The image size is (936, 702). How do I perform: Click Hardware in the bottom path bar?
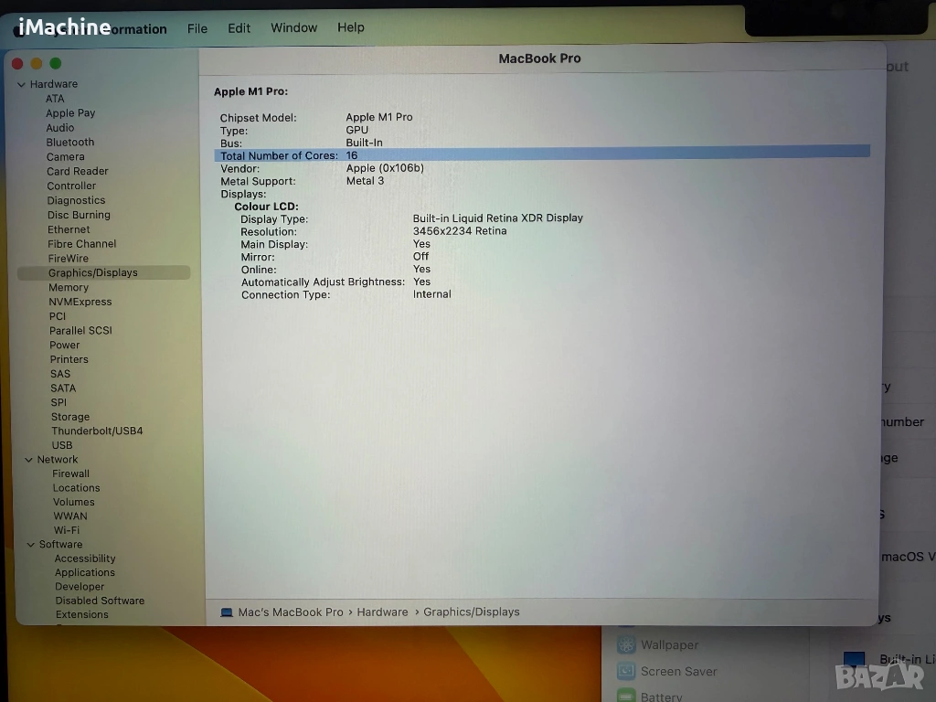point(382,612)
